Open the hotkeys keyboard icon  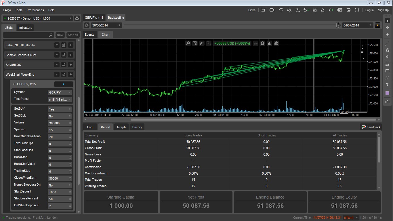(315, 10)
